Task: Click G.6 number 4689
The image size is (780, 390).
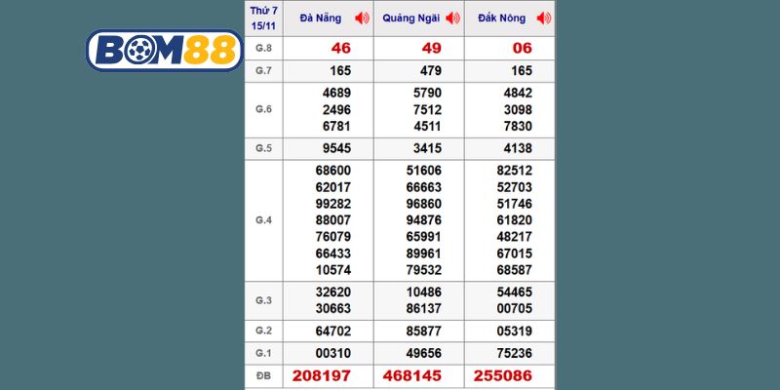Action: click(x=336, y=93)
